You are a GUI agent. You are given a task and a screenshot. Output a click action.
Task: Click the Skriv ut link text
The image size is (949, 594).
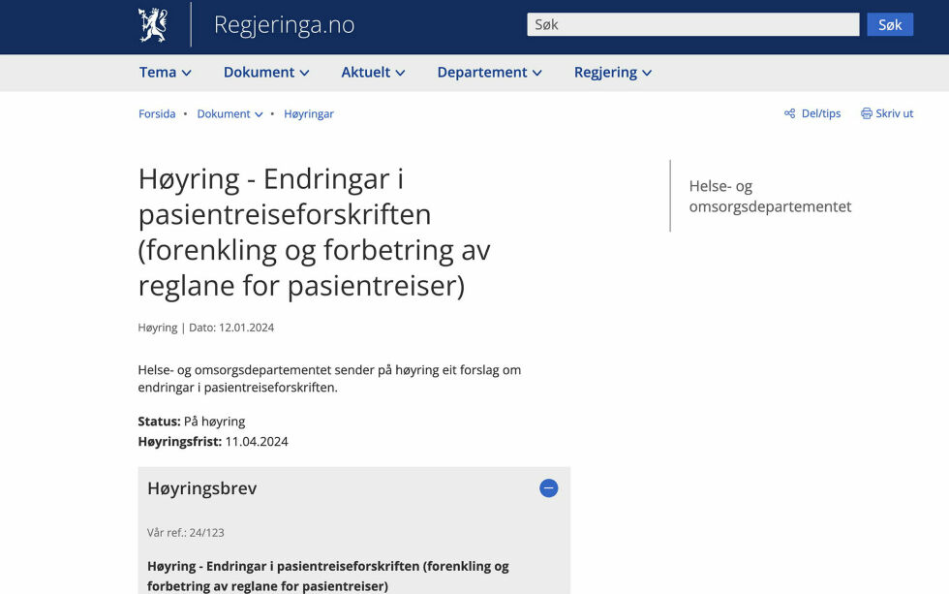895,113
